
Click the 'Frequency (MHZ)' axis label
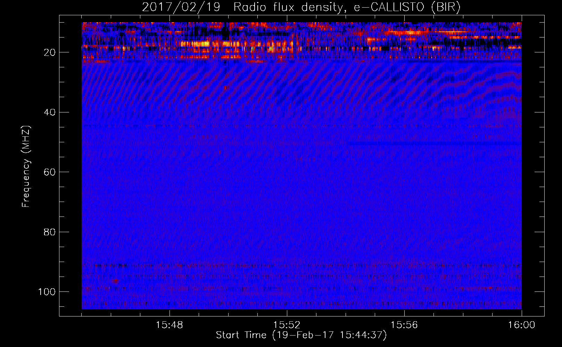pyautogui.click(x=26, y=167)
